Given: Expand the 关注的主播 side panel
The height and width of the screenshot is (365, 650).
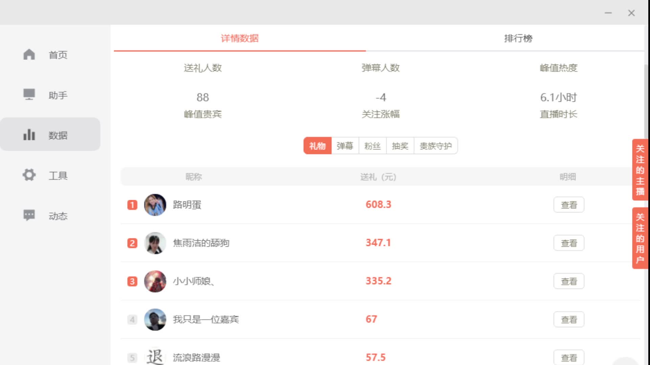Looking at the screenshot, I should [640, 170].
